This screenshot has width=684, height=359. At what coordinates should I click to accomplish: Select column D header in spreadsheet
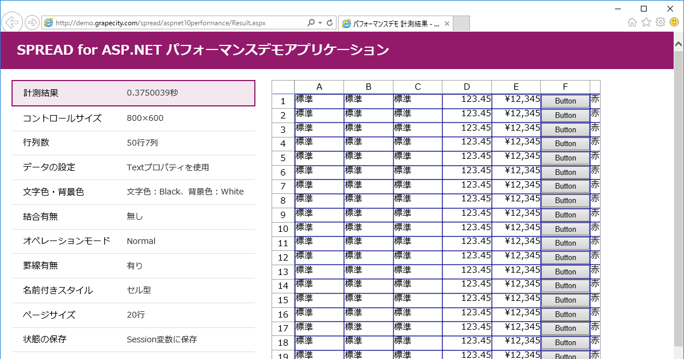(467, 87)
